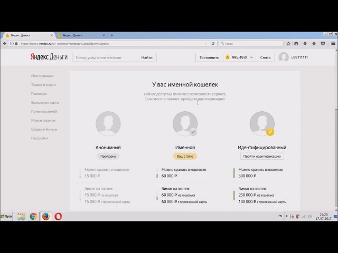Click the Pocket icon in toolbar
Screen dimensions: 338x253
coord(323,44)
